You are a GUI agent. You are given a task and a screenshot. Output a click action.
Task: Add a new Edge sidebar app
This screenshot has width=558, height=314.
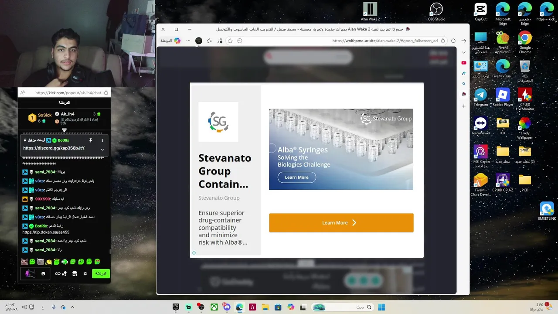click(x=464, y=106)
